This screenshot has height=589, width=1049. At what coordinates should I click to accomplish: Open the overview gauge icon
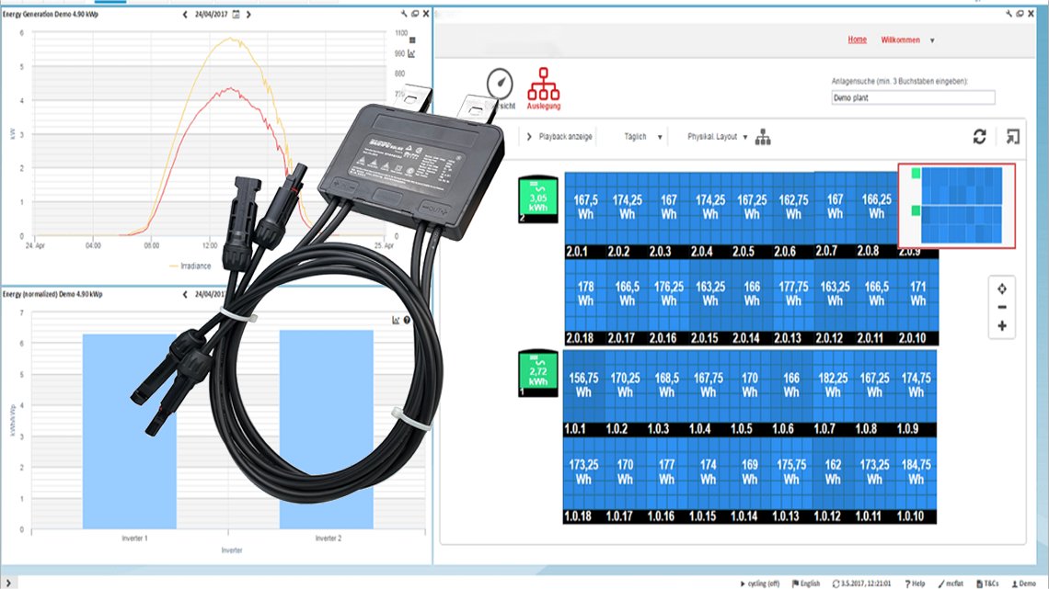pyautogui.click(x=500, y=85)
